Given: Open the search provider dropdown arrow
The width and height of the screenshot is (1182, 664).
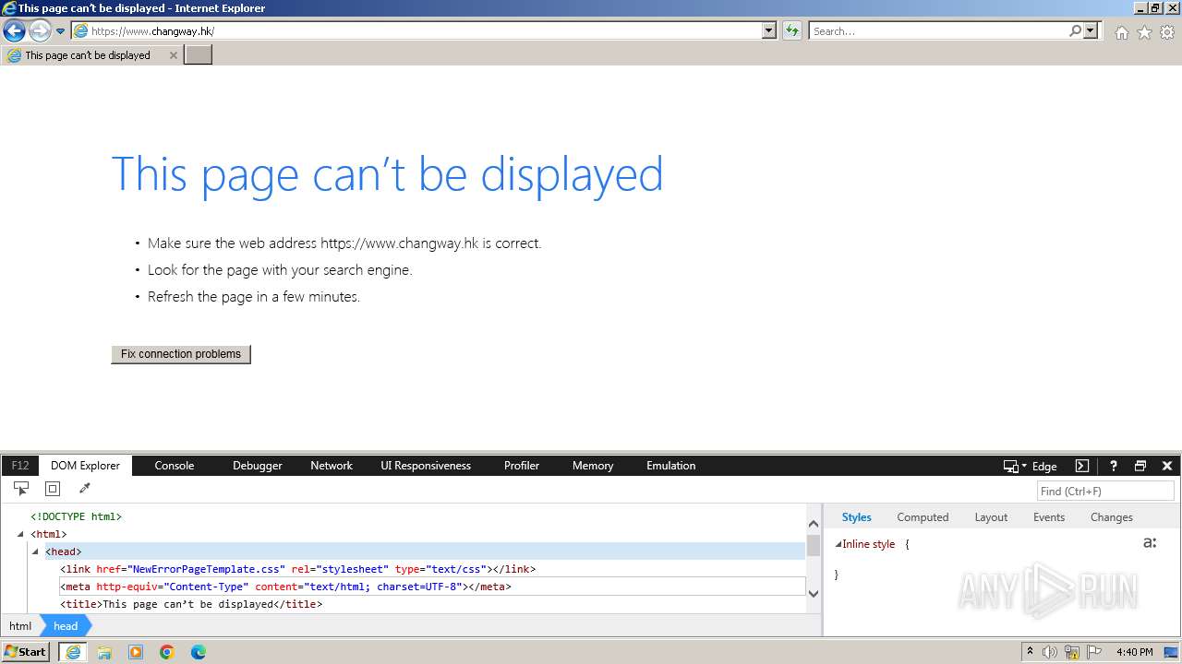Looking at the screenshot, I should point(1092,30).
